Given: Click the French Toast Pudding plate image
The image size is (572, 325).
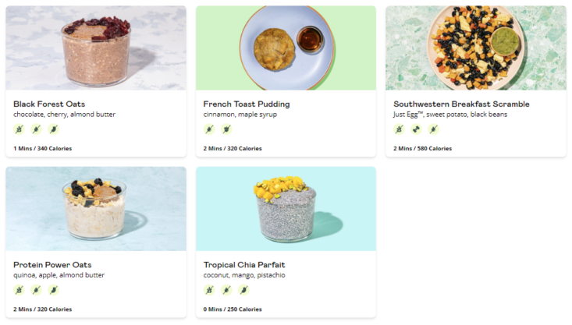Looking at the screenshot, I should click(286, 48).
